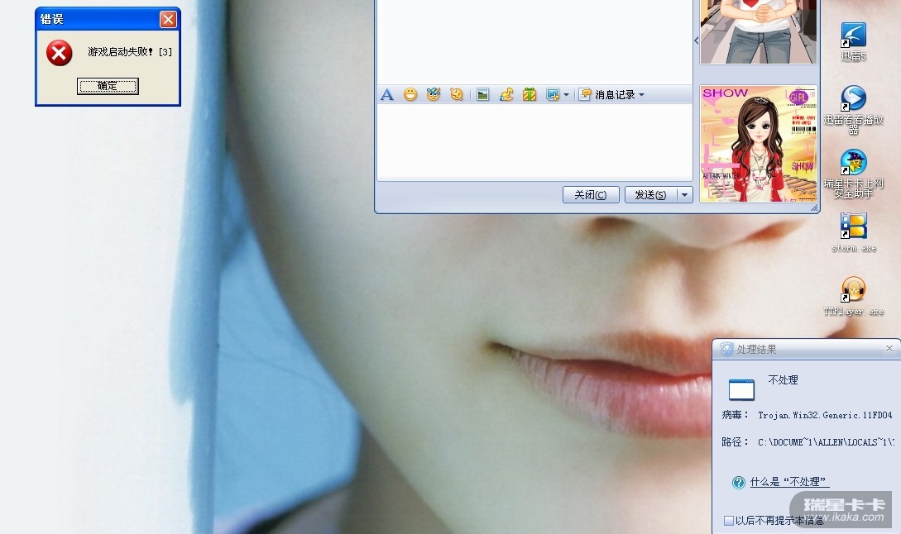Tick the 以后不再提示本信息 checkbox
Image resolution: width=901 pixels, height=534 pixels.
coord(729,520)
